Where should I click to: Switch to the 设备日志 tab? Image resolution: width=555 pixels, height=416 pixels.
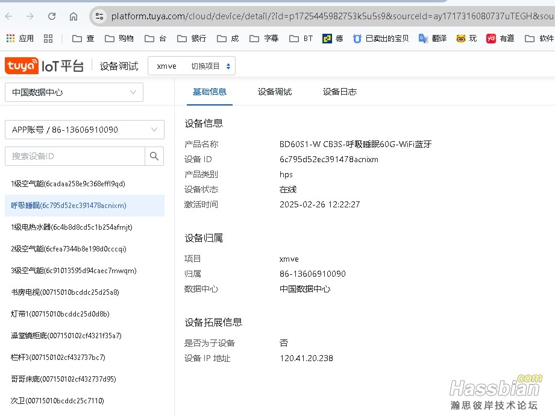[340, 92]
